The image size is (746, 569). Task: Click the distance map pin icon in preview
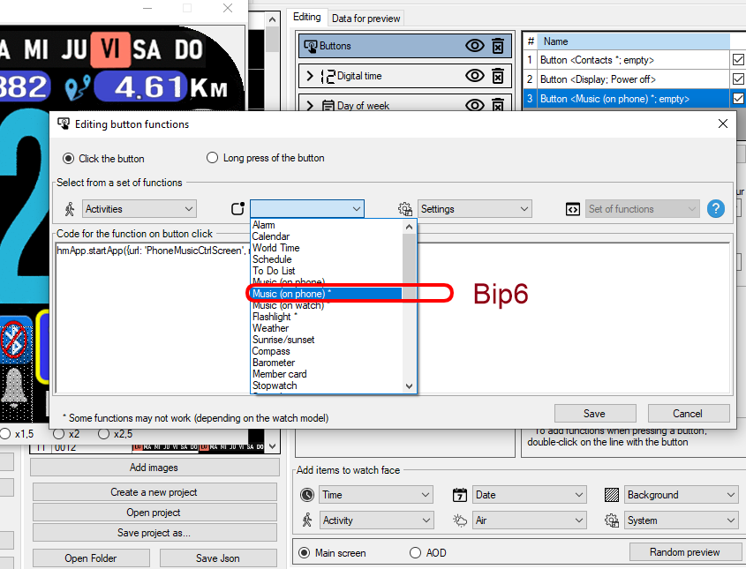point(77,88)
